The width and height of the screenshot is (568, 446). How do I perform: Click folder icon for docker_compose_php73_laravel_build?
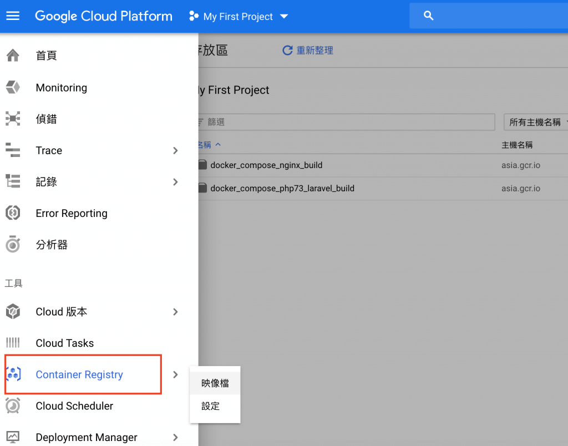(x=203, y=188)
